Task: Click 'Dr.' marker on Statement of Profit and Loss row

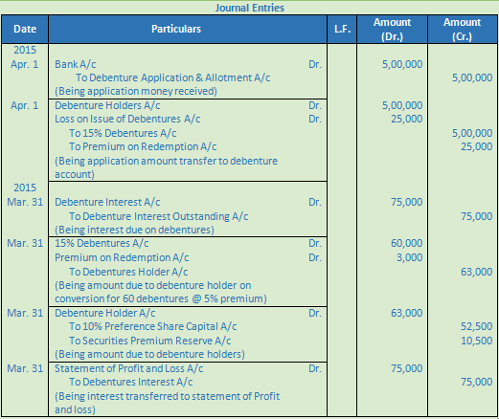Action: (315, 368)
